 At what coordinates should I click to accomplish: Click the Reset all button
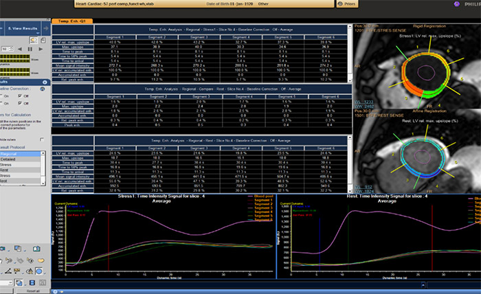33,291
